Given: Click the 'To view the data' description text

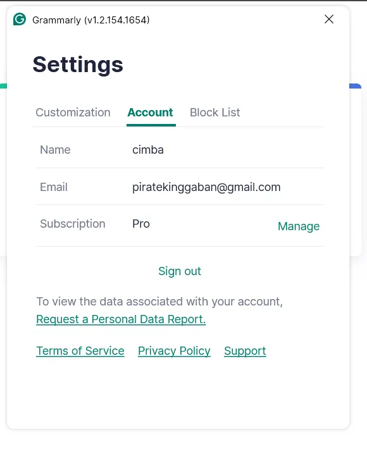Looking at the screenshot, I should coord(159,302).
